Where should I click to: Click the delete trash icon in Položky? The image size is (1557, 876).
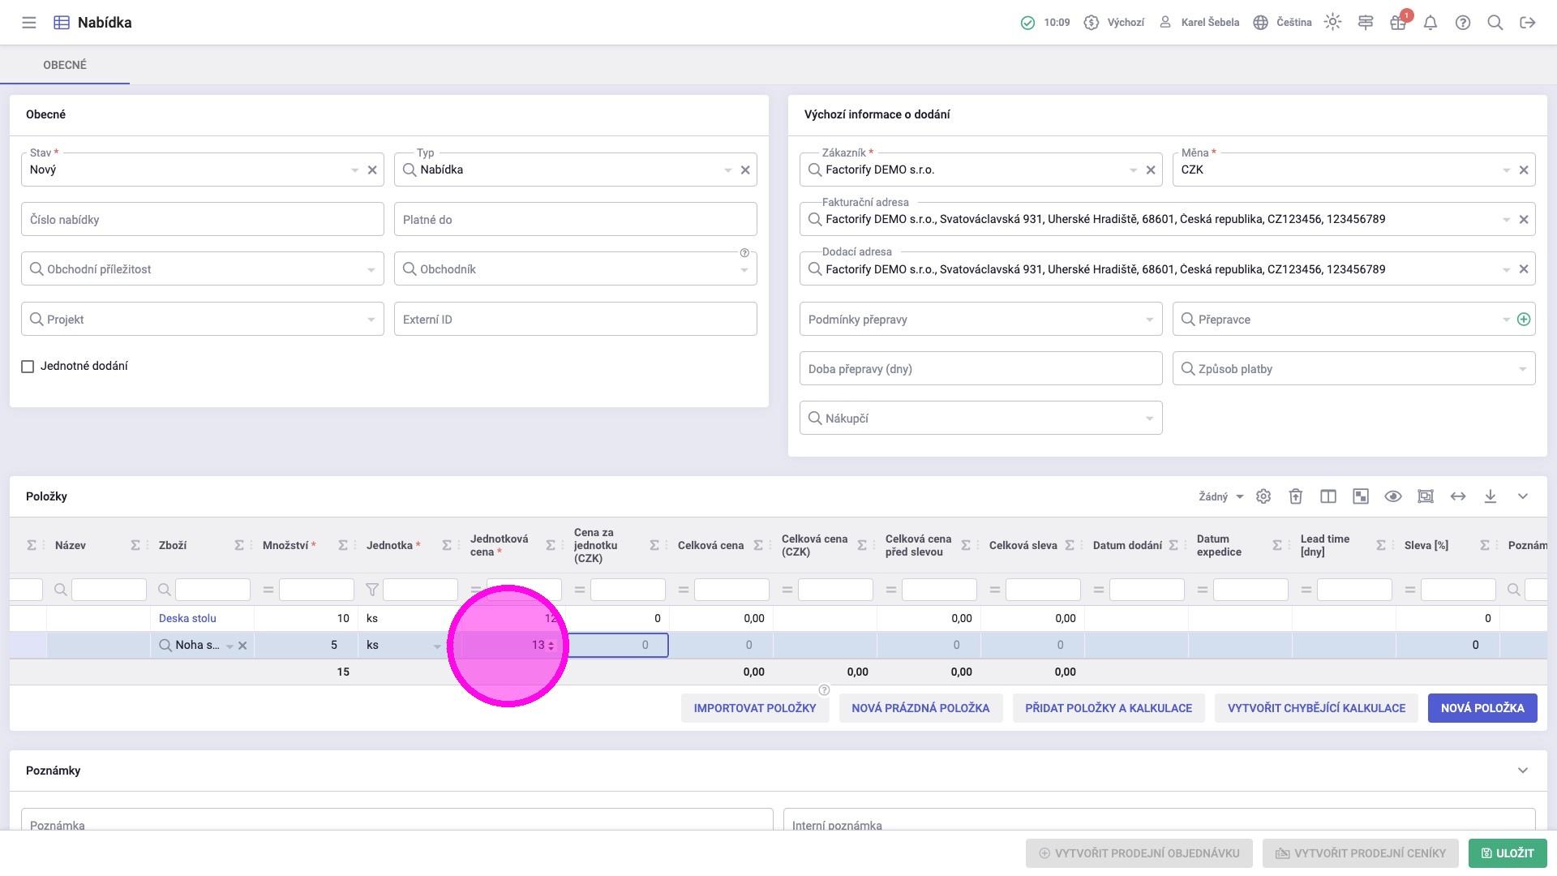point(1296,496)
